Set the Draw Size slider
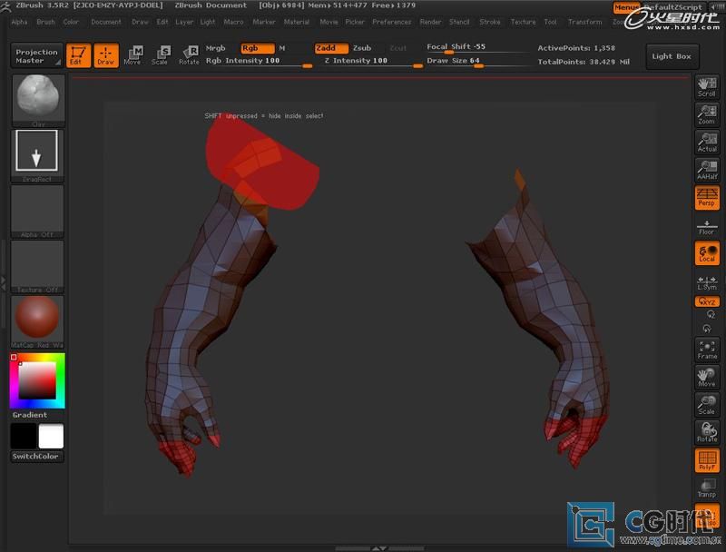This screenshot has height=552, width=726. 477,62
